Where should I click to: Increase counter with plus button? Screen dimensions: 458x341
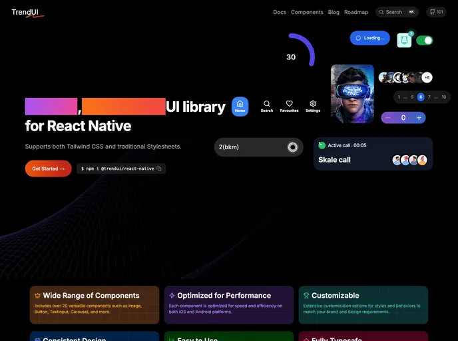(419, 118)
